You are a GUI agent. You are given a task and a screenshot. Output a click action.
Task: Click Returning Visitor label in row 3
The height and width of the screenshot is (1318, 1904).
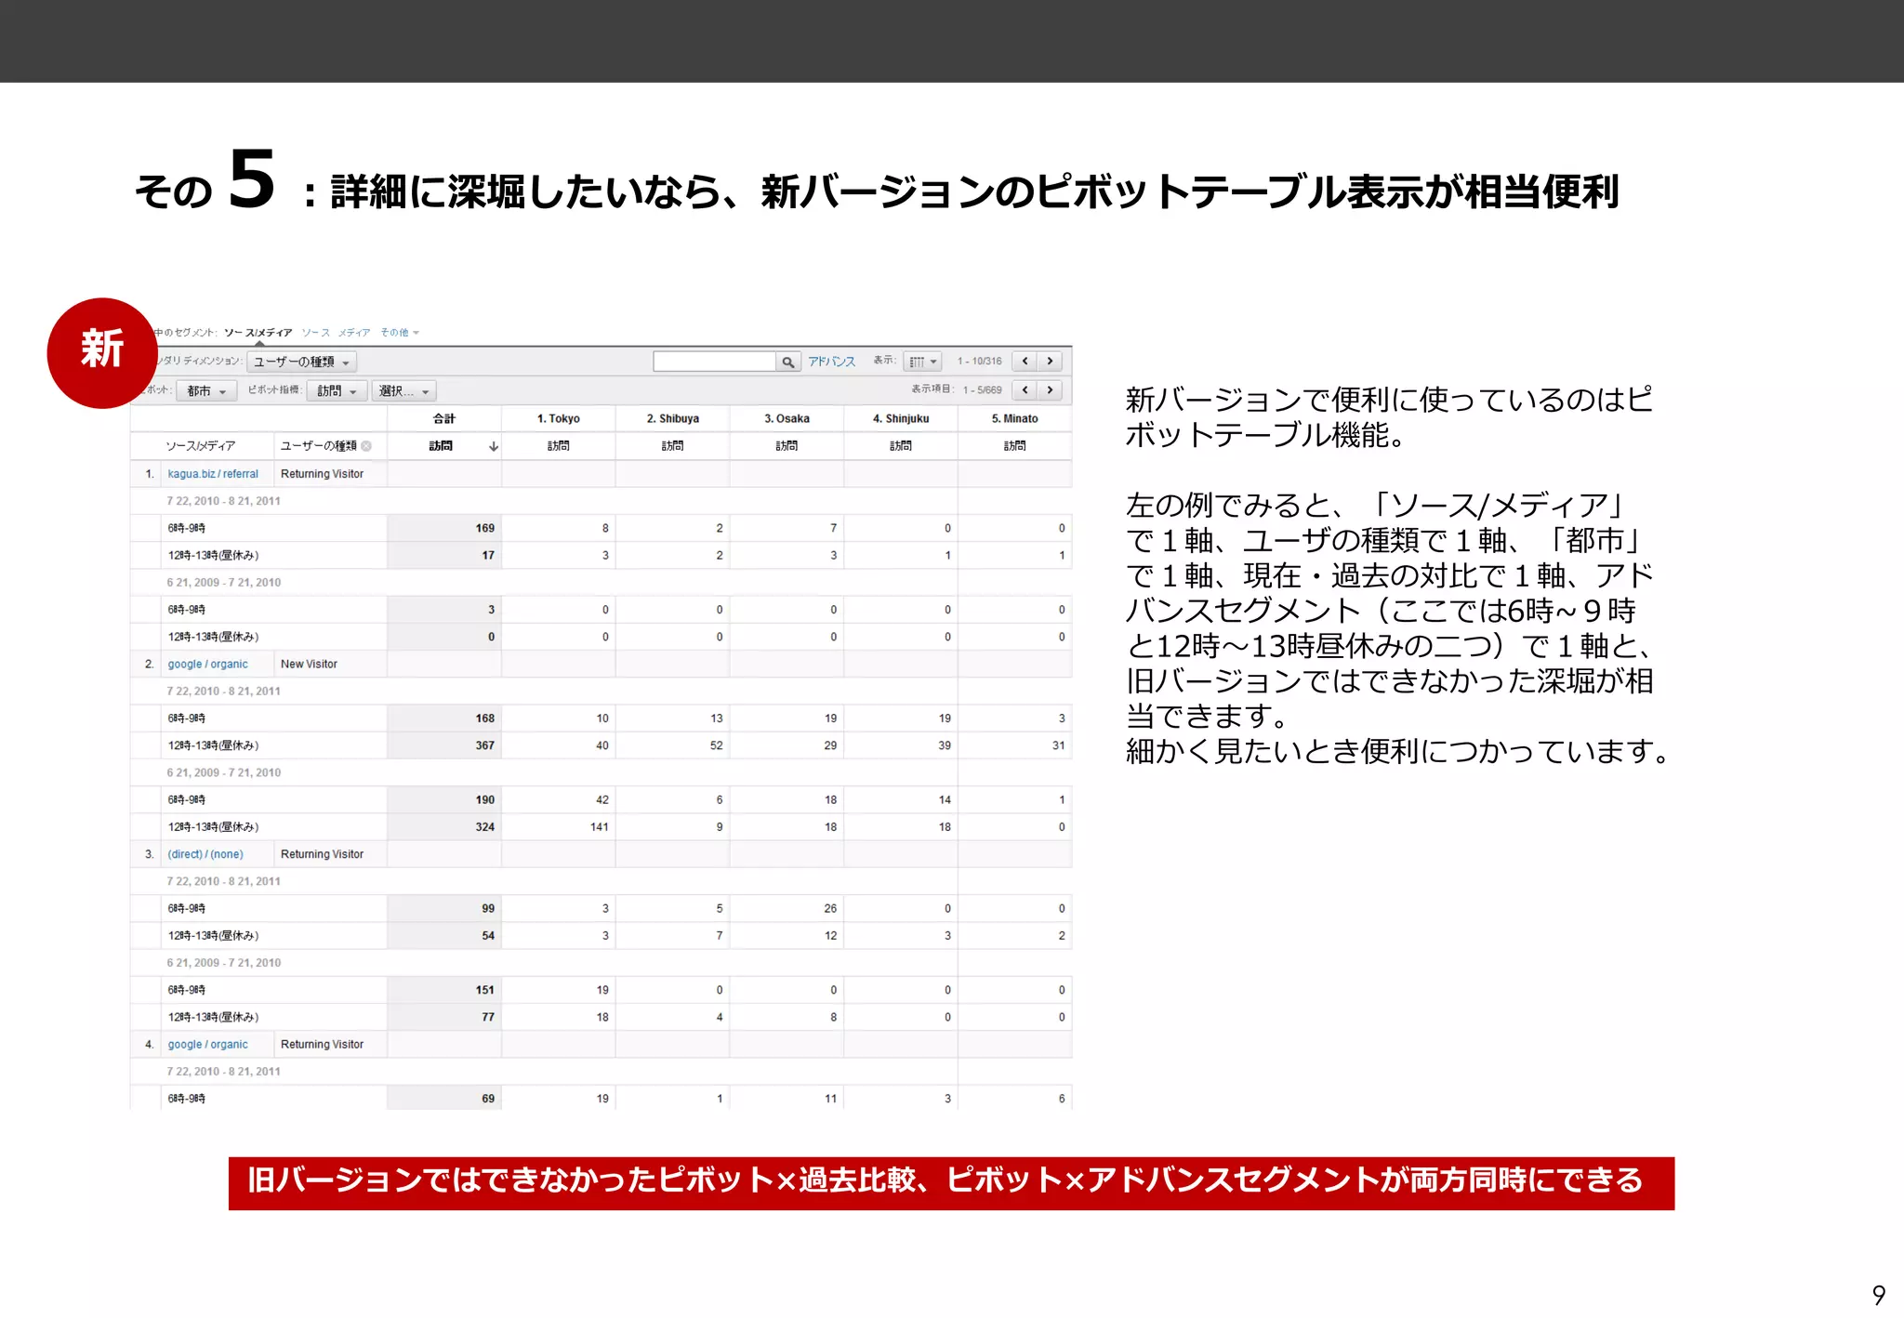[322, 854]
